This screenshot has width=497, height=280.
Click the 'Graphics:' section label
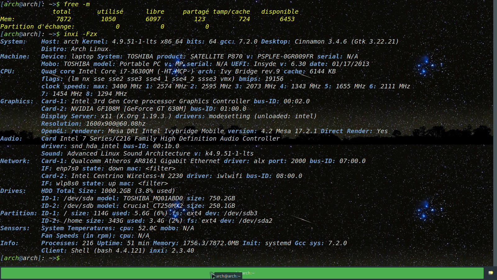(x=17, y=101)
